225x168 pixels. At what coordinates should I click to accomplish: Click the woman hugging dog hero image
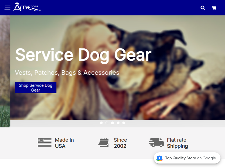[118, 67]
